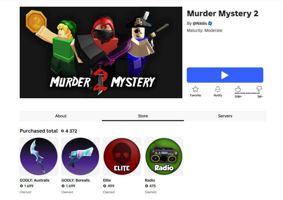
Task: Click the verified badge next to @Nikilis
Action: [210, 23]
